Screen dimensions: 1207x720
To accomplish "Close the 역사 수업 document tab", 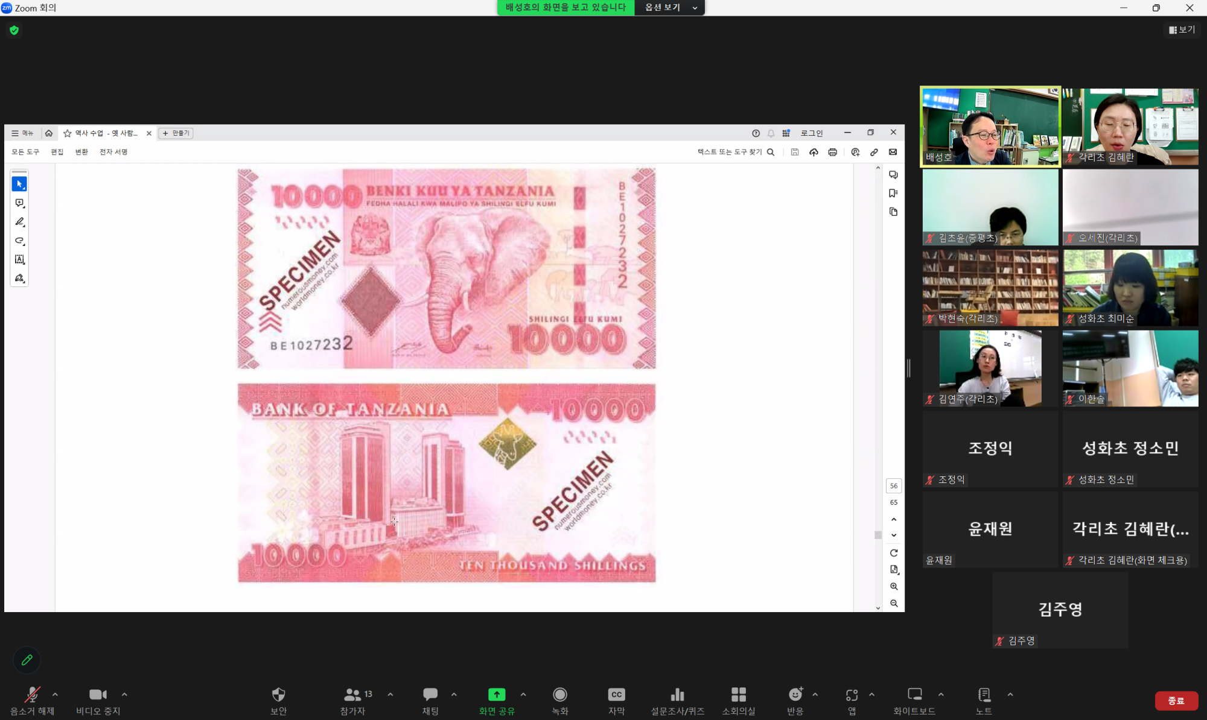I will click(149, 133).
